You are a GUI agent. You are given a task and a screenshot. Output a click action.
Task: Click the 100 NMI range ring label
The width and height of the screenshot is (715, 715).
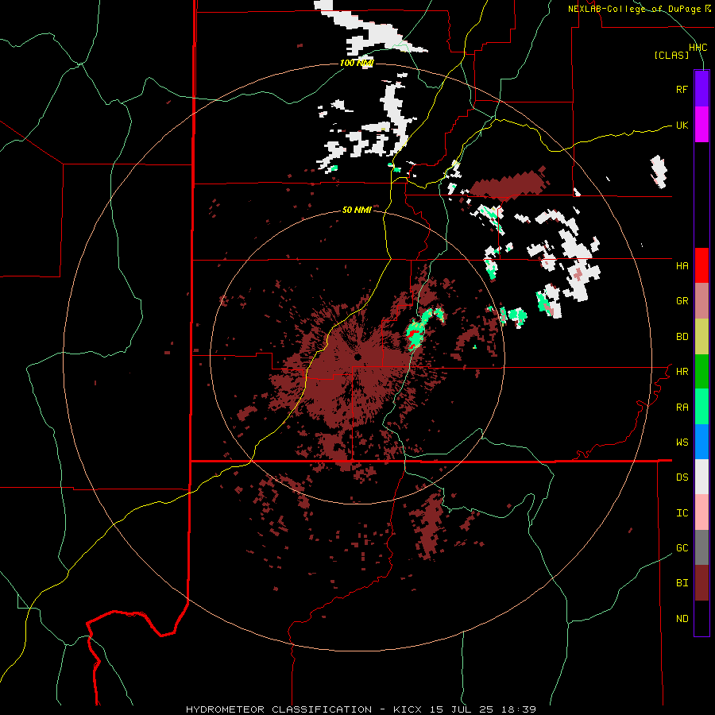tap(357, 63)
